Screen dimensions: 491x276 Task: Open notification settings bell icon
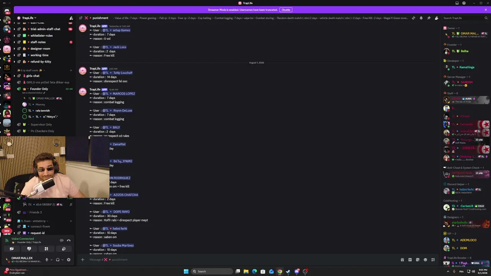(x=421, y=18)
